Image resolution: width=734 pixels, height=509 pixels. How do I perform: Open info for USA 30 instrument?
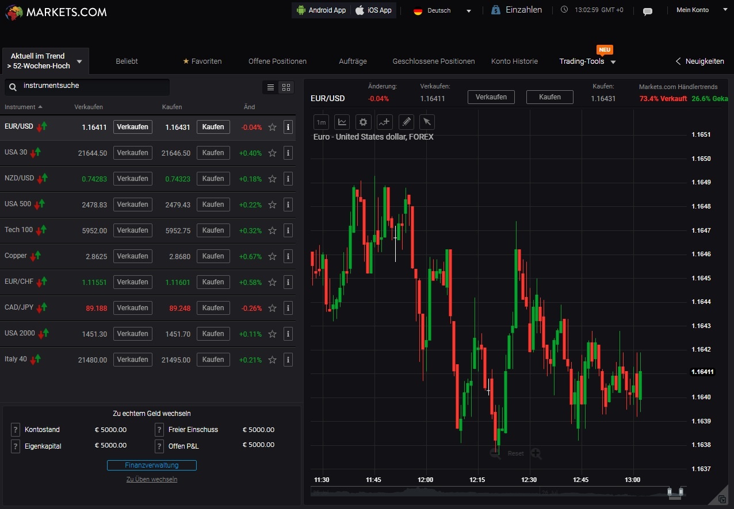288,153
